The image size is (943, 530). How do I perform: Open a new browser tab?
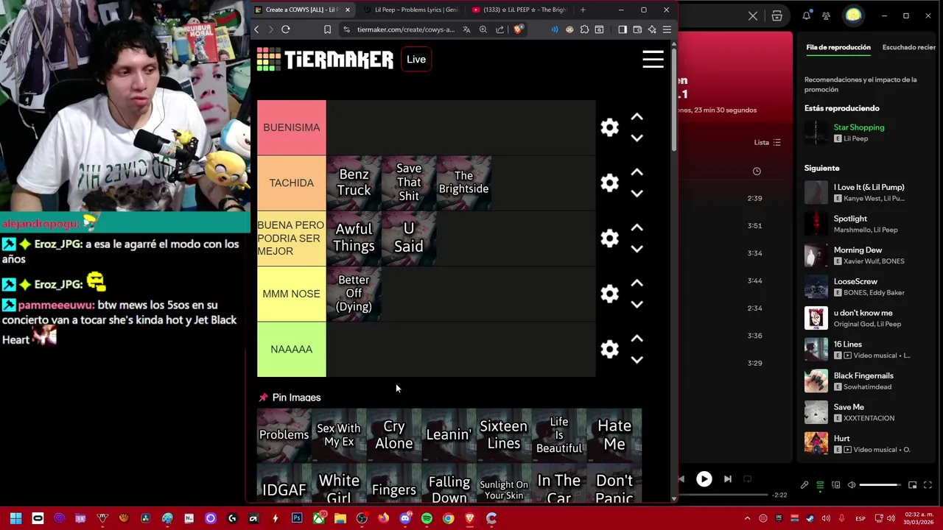coord(583,10)
